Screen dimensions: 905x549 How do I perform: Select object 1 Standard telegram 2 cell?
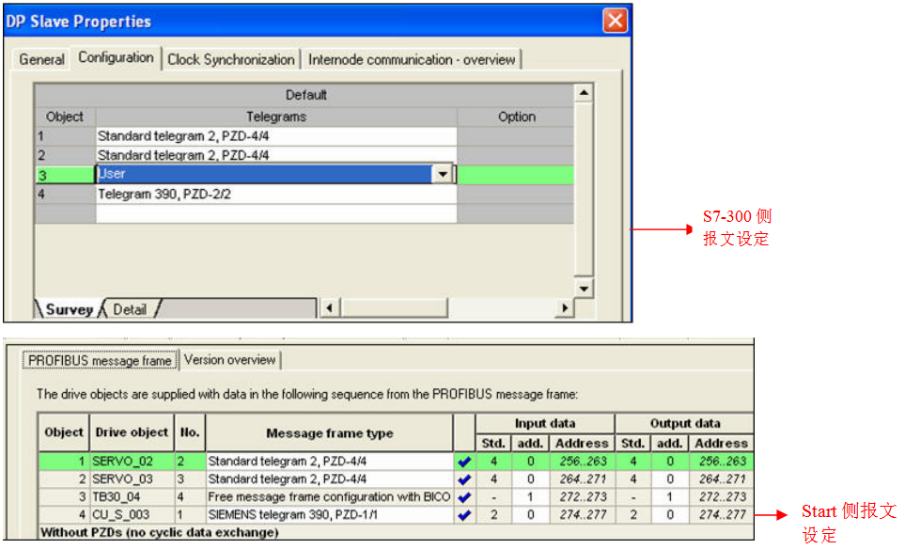click(x=276, y=136)
